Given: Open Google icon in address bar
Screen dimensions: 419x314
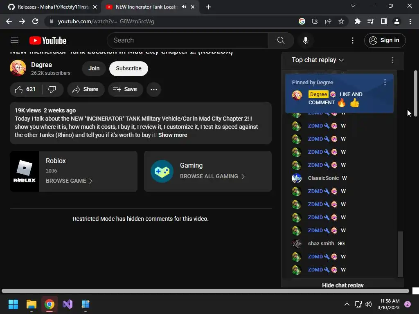Looking at the screenshot, I should (302, 21).
